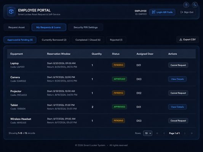Open Security PIN Settings tab
Viewport: 203px width, 152px height.
point(86,27)
